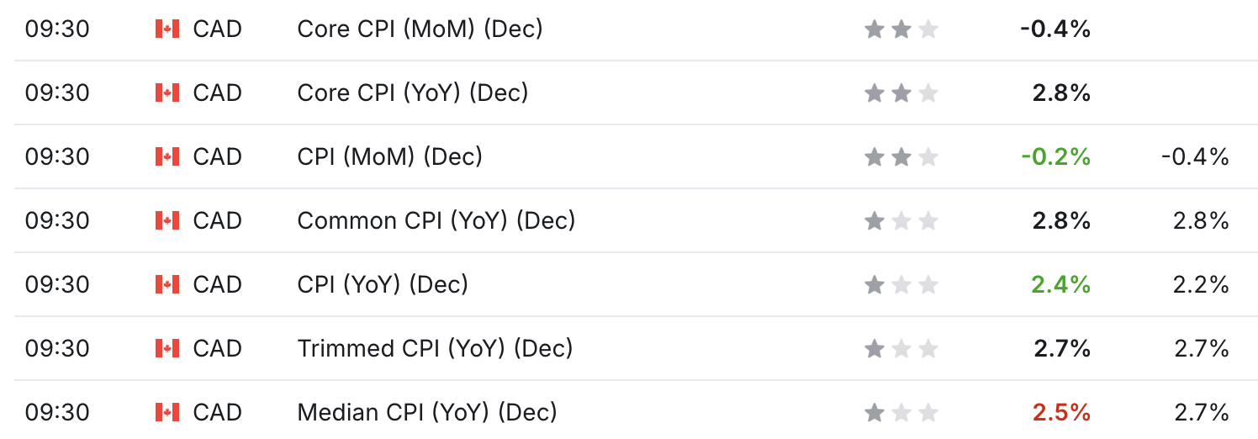The height and width of the screenshot is (439, 1258).
Task: Click Canada flag beside Core CPI (YoY)
Action: click(167, 93)
